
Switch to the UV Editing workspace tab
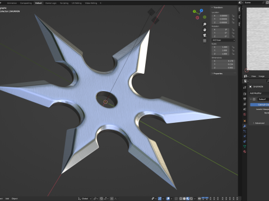[77, 3]
